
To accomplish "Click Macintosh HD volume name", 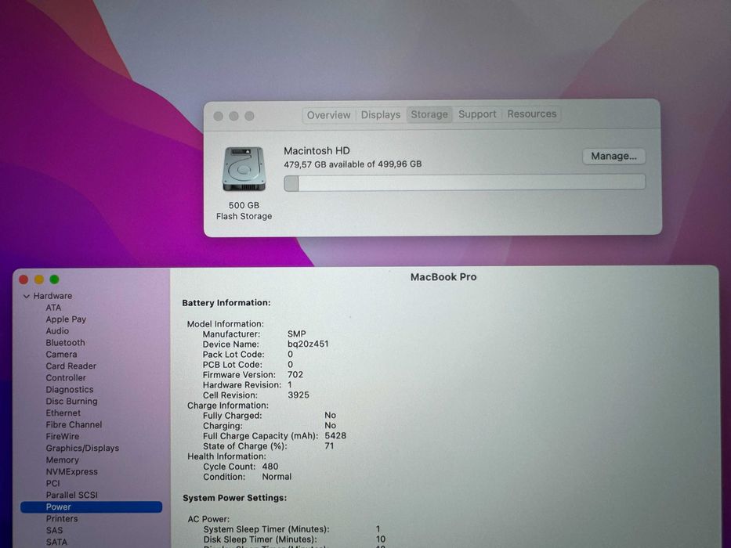I will [x=317, y=151].
